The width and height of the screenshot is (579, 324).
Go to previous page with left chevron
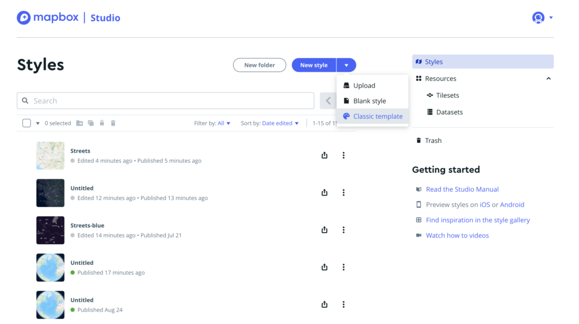328,101
